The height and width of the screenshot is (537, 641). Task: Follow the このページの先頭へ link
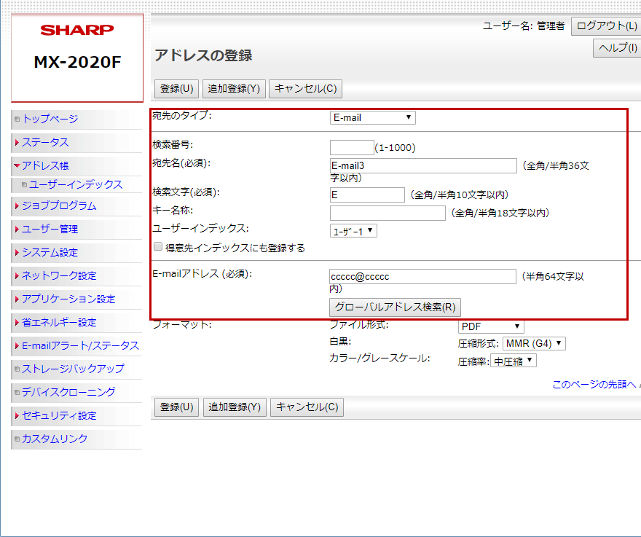[594, 384]
